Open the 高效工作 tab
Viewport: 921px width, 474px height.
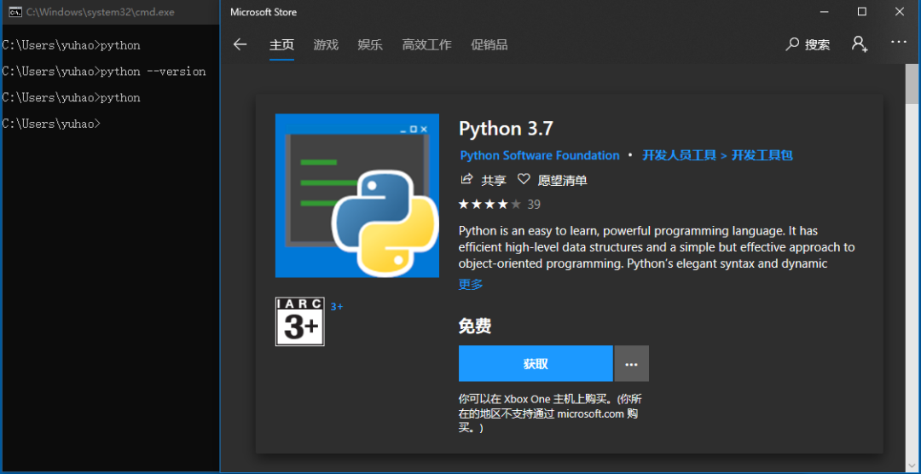click(x=426, y=44)
